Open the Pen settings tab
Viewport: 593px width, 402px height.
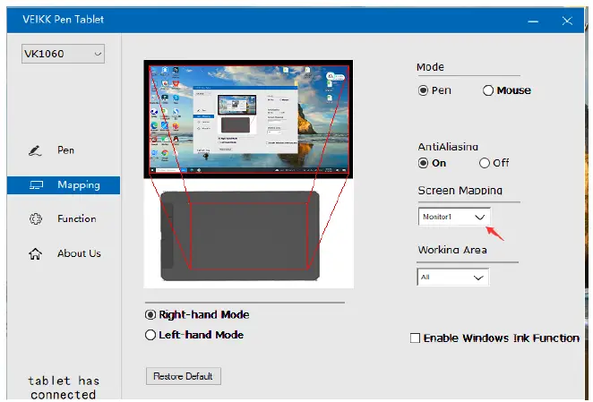point(64,150)
